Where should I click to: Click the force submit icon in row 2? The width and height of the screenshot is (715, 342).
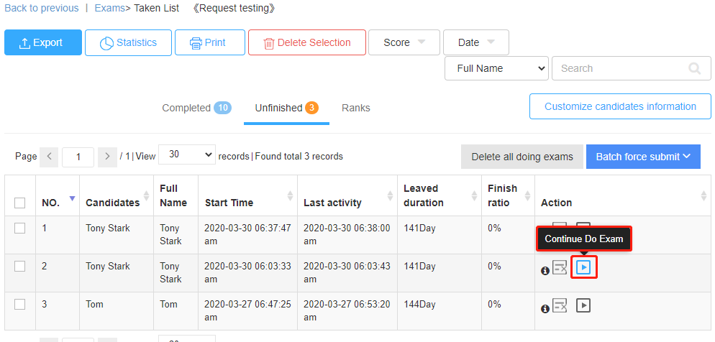click(x=560, y=268)
